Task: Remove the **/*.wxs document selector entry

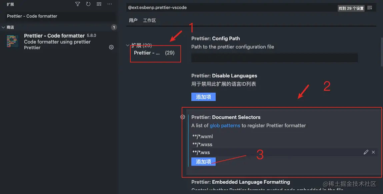Action: coord(373,152)
